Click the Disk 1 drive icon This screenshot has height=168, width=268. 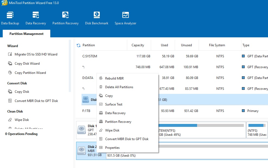(x=82, y=130)
